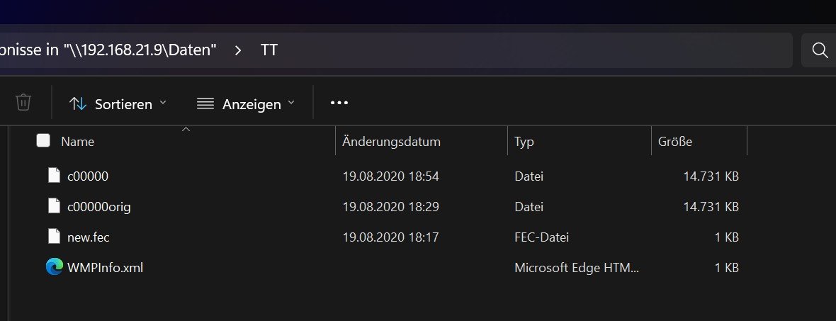This screenshot has width=836, height=321.
Task: Select the TT breadcrumb folder
Action: pyautogui.click(x=269, y=50)
